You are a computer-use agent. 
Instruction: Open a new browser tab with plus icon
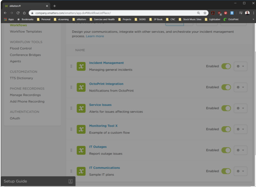point(55,6)
